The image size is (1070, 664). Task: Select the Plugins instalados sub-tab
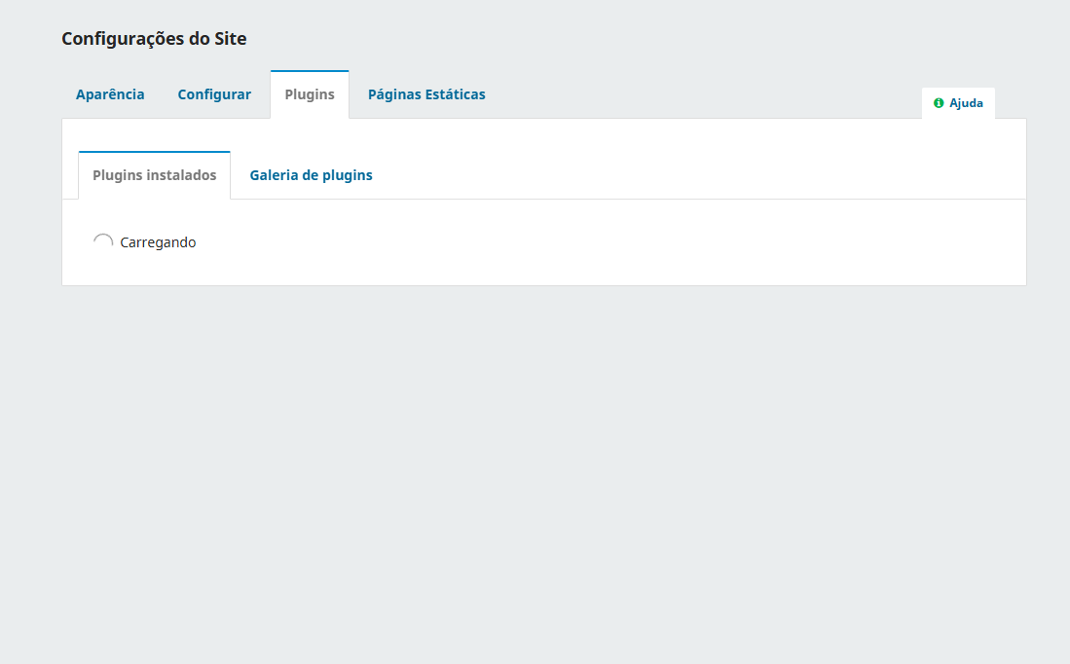tap(154, 175)
